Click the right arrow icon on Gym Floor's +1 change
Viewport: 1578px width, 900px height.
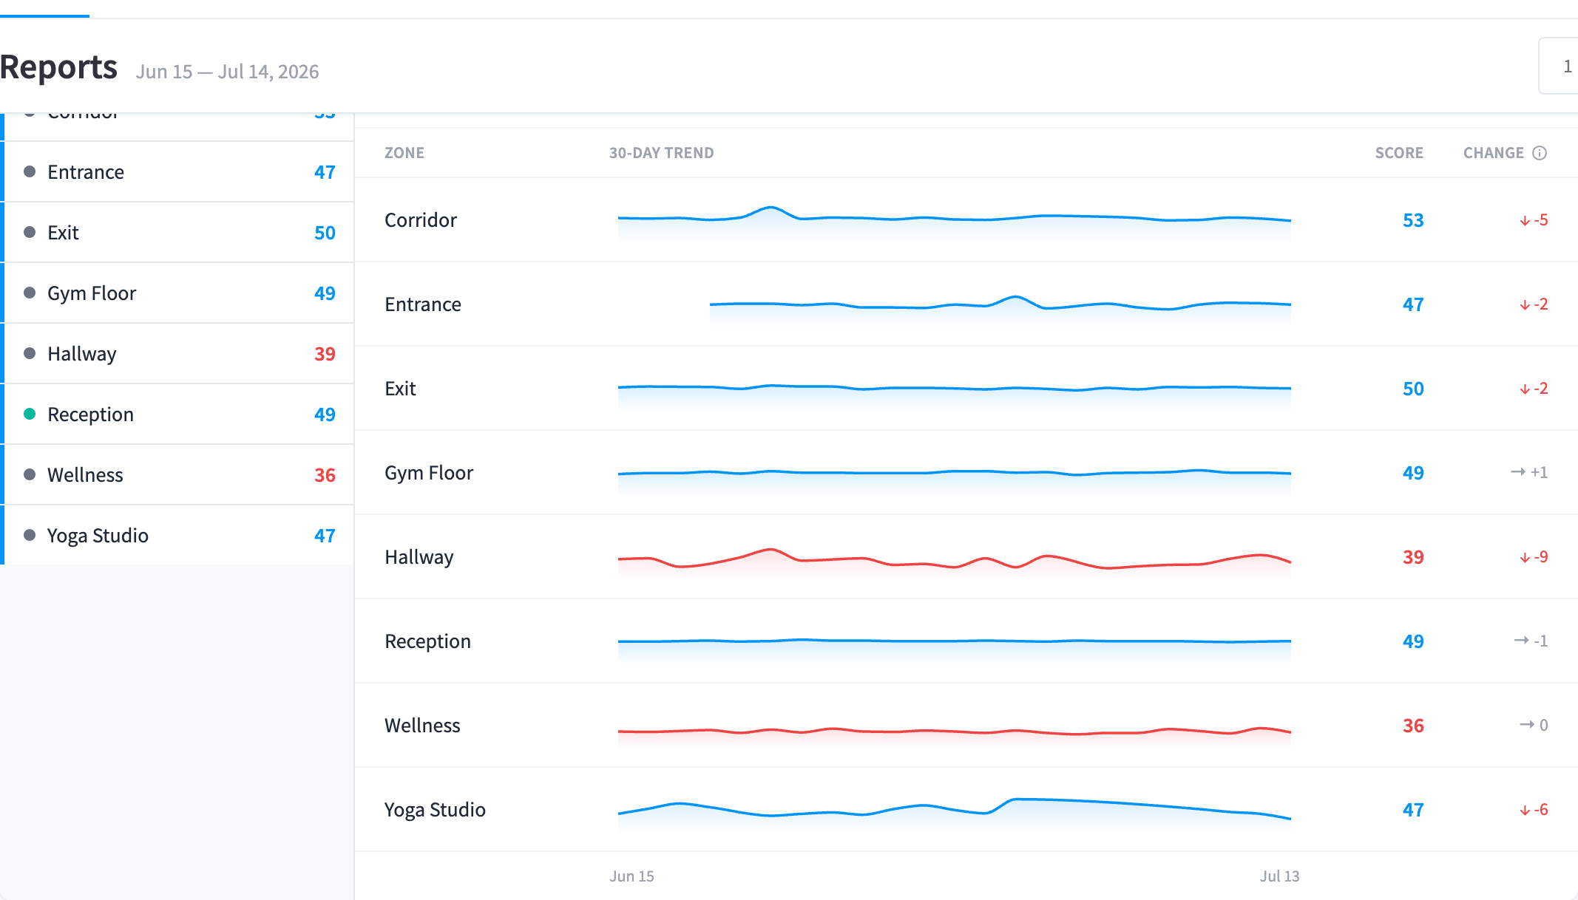1518,471
